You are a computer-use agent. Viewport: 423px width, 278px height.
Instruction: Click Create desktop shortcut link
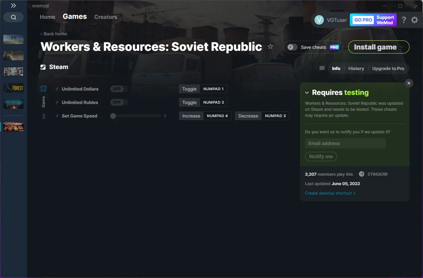click(x=330, y=193)
